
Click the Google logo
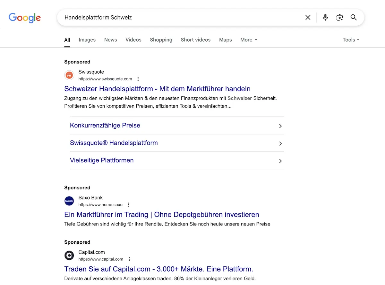[25, 18]
